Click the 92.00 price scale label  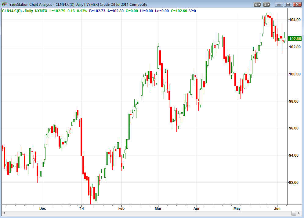pyautogui.click(x=293, y=182)
